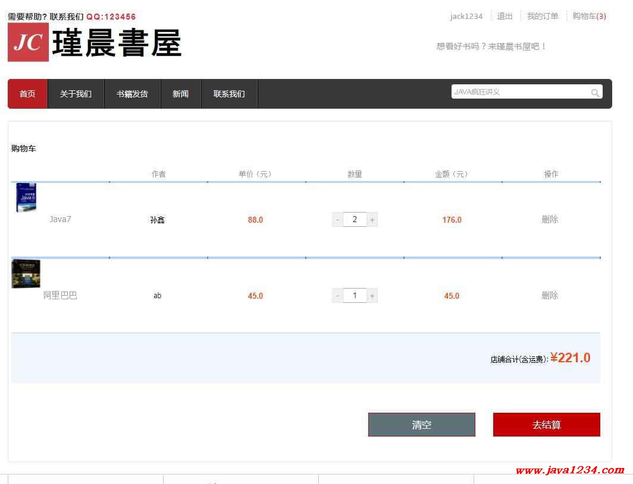Click the search magnifier icon
Viewport: 633px width, 484px height.
tap(595, 93)
